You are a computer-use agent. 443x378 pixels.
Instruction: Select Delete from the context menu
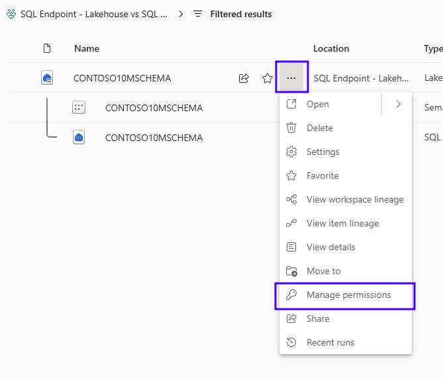pyautogui.click(x=319, y=128)
